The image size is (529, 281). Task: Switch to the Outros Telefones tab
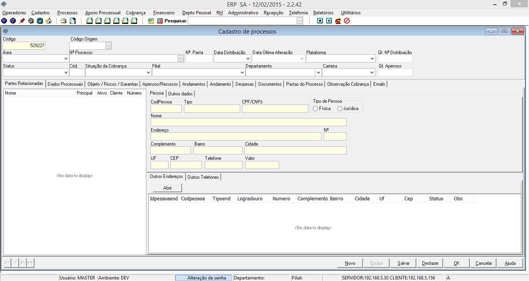coord(203,177)
